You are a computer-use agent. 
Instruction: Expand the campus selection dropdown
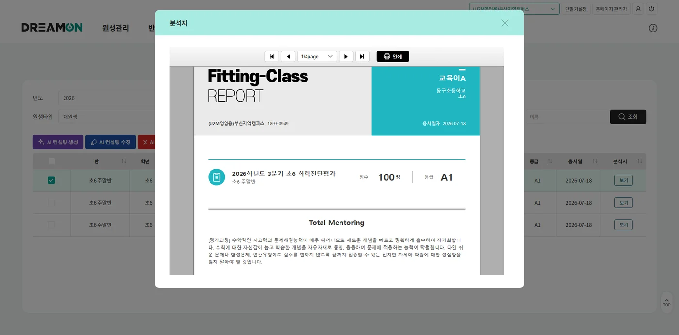pos(514,9)
